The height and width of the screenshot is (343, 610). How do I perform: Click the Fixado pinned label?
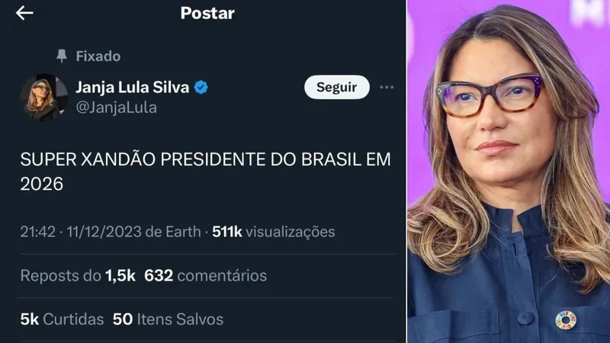point(98,56)
